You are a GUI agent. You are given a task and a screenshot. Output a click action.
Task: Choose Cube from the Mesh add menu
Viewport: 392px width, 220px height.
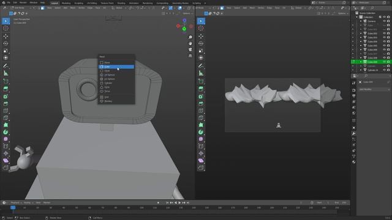coord(116,67)
